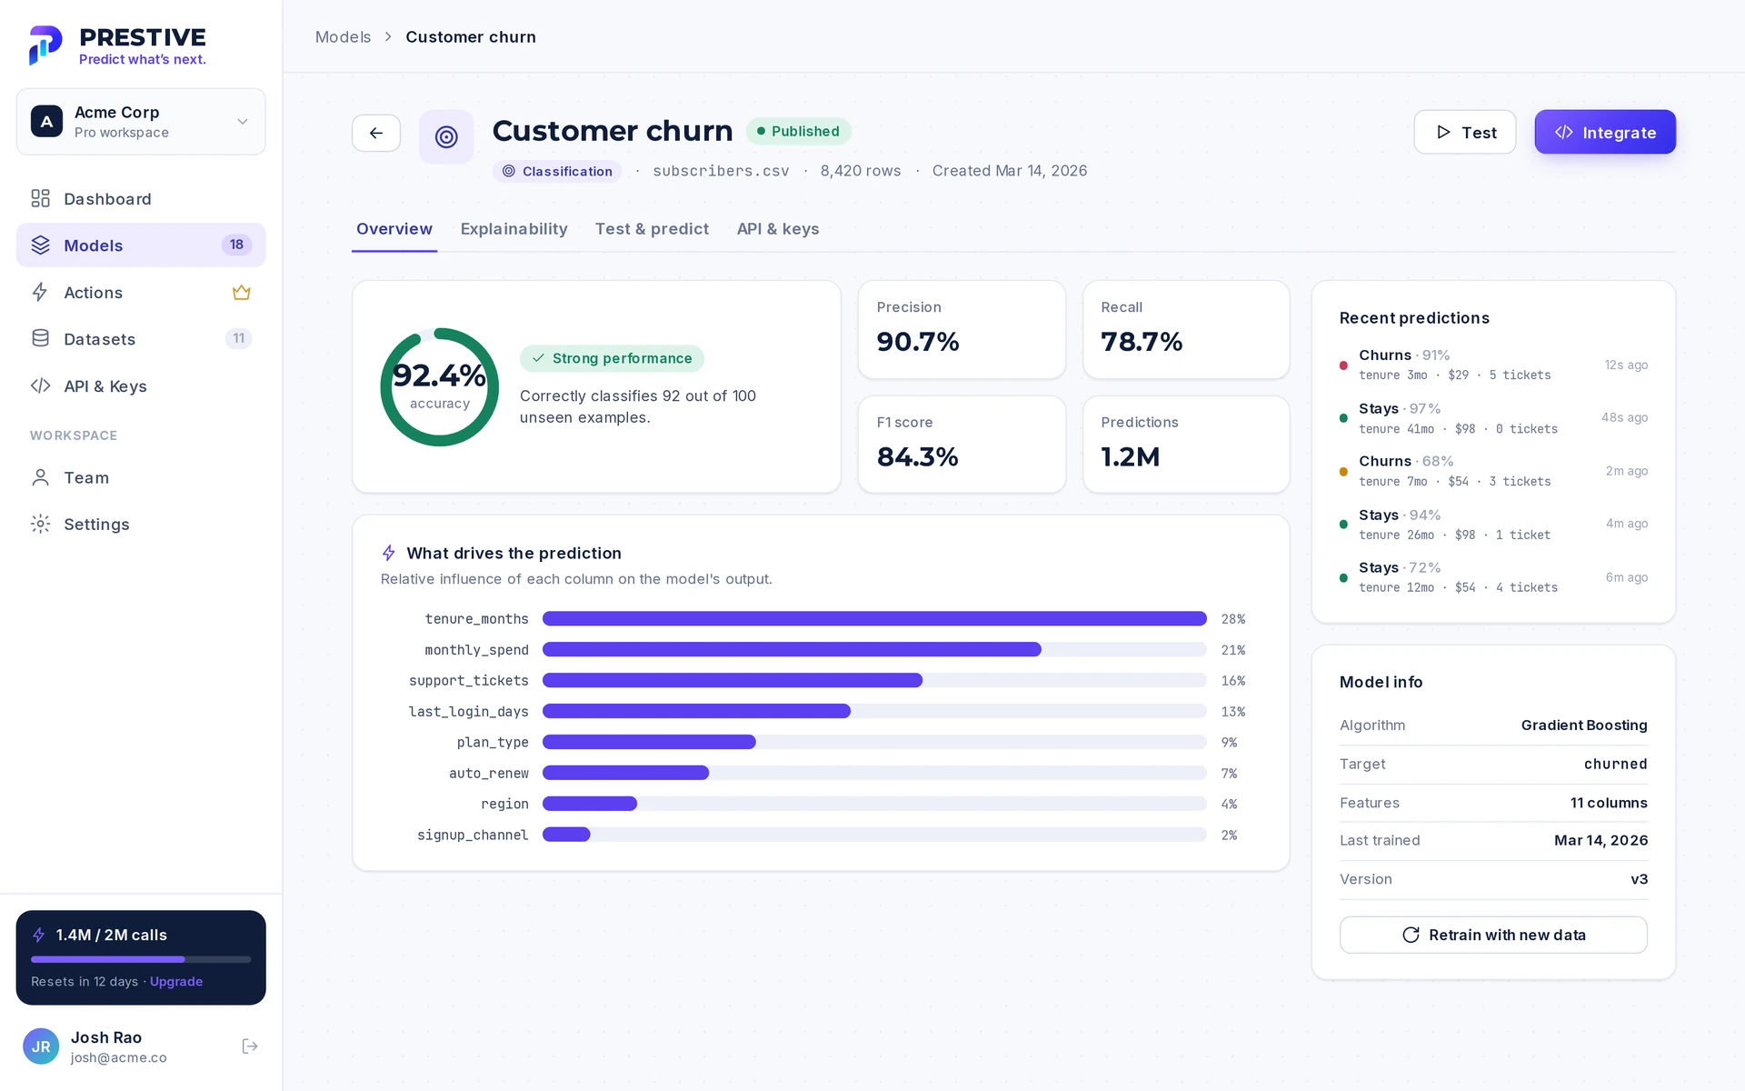
Task: Click the API calls usage progress bar
Action: [141, 959]
